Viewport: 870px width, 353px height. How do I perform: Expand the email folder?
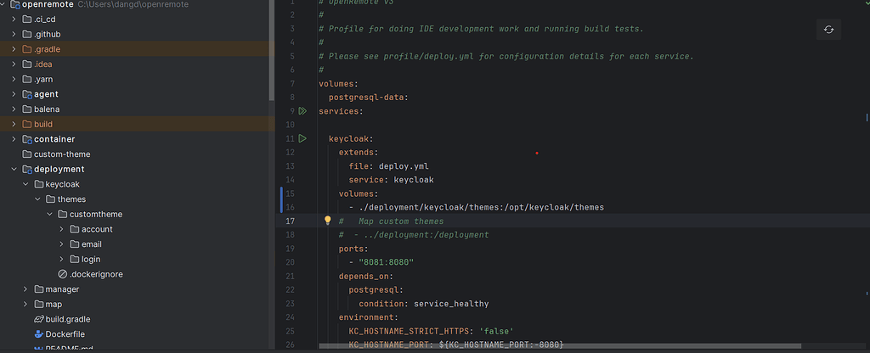click(61, 244)
